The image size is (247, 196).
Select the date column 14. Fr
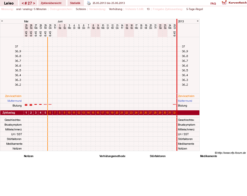point(122,27)
